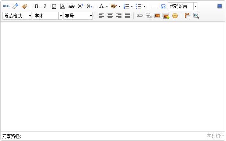The width and height of the screenshot is (226, 141).
Task: Click 元素路径 element path label
Action: (11, 136)
